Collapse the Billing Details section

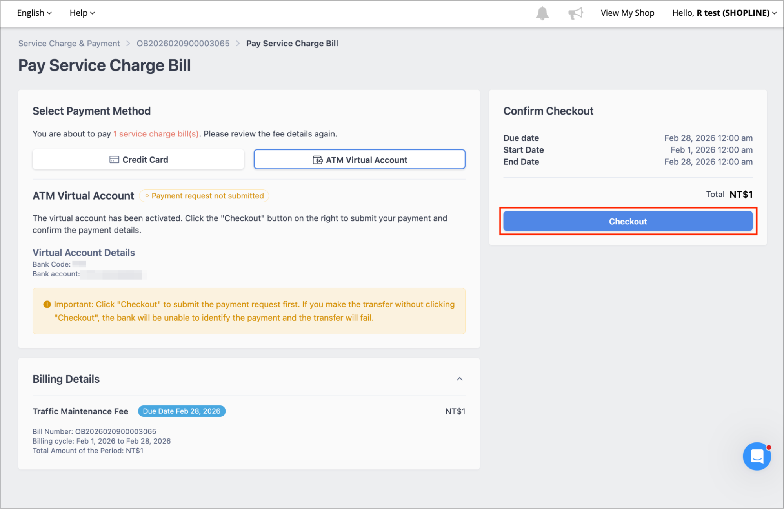point(460,379)
